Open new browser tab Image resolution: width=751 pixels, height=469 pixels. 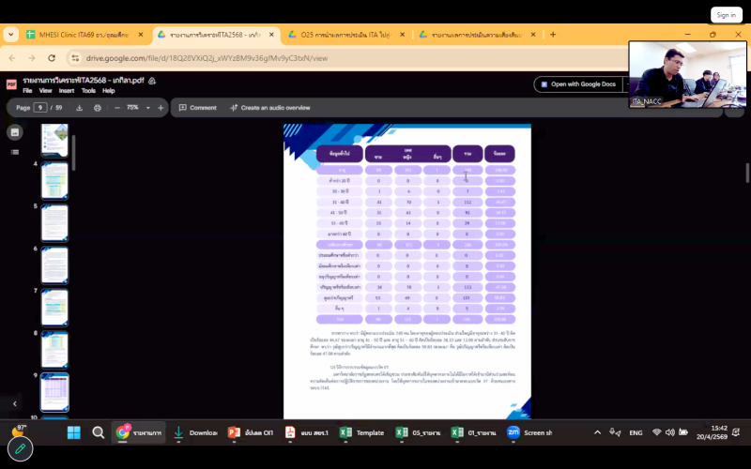[553, 35]
